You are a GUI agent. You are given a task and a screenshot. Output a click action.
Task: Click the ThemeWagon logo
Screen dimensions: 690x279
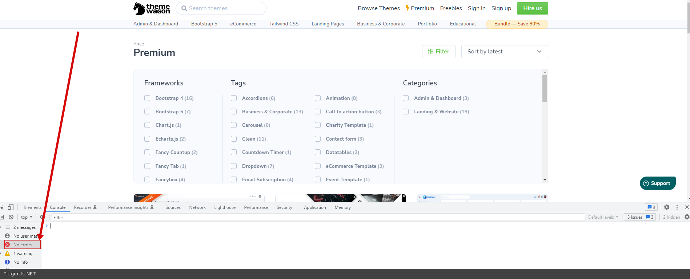(152, 8)
